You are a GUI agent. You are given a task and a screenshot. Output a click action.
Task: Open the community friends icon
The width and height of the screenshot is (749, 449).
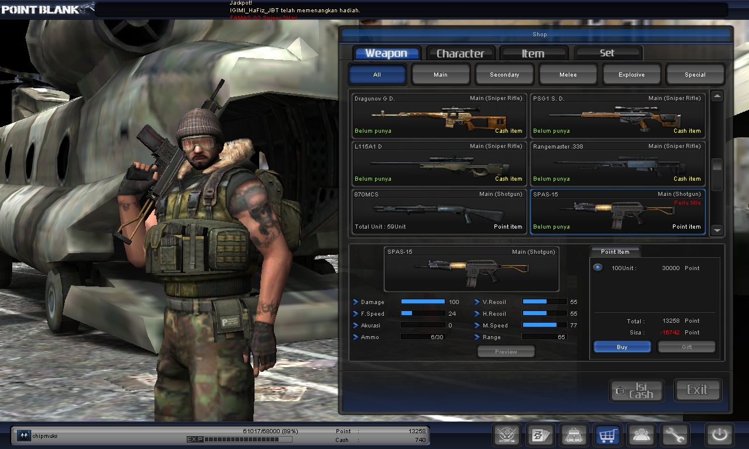coord(641,435)
